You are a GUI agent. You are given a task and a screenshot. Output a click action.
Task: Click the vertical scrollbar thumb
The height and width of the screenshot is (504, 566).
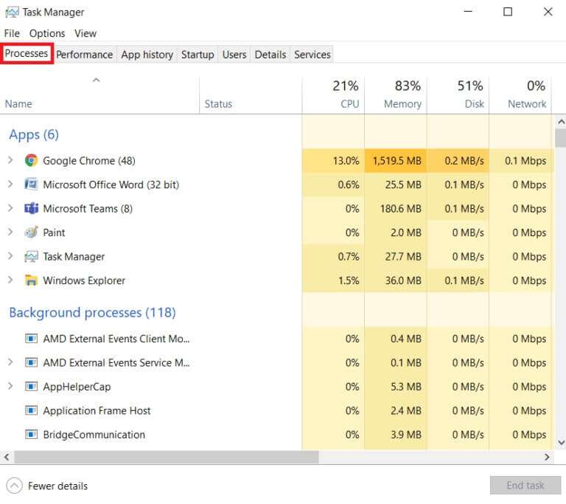tap(561, 138)
